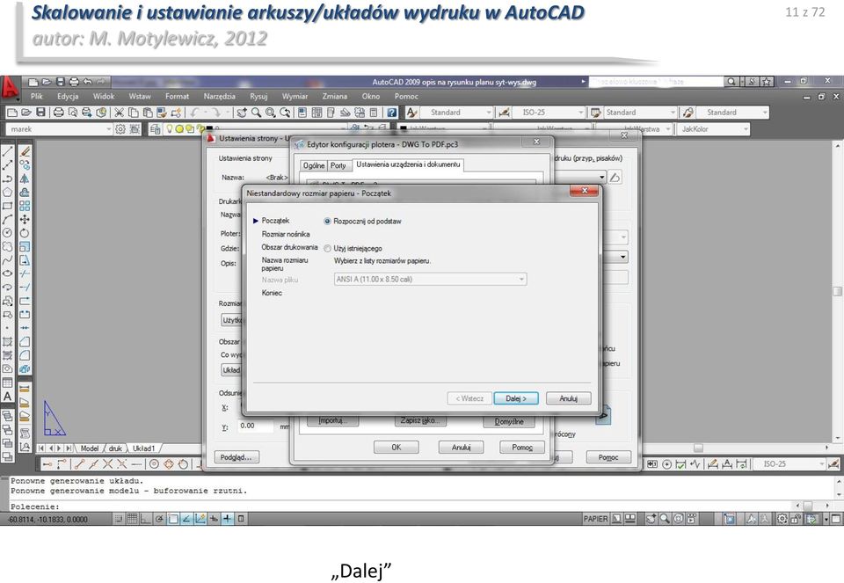Open the ISO-25 dimension style dropdown
This screenshot has width=844, height=583.
point(548,113)
